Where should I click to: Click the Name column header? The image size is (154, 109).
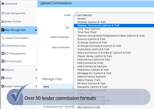[46, 87]
